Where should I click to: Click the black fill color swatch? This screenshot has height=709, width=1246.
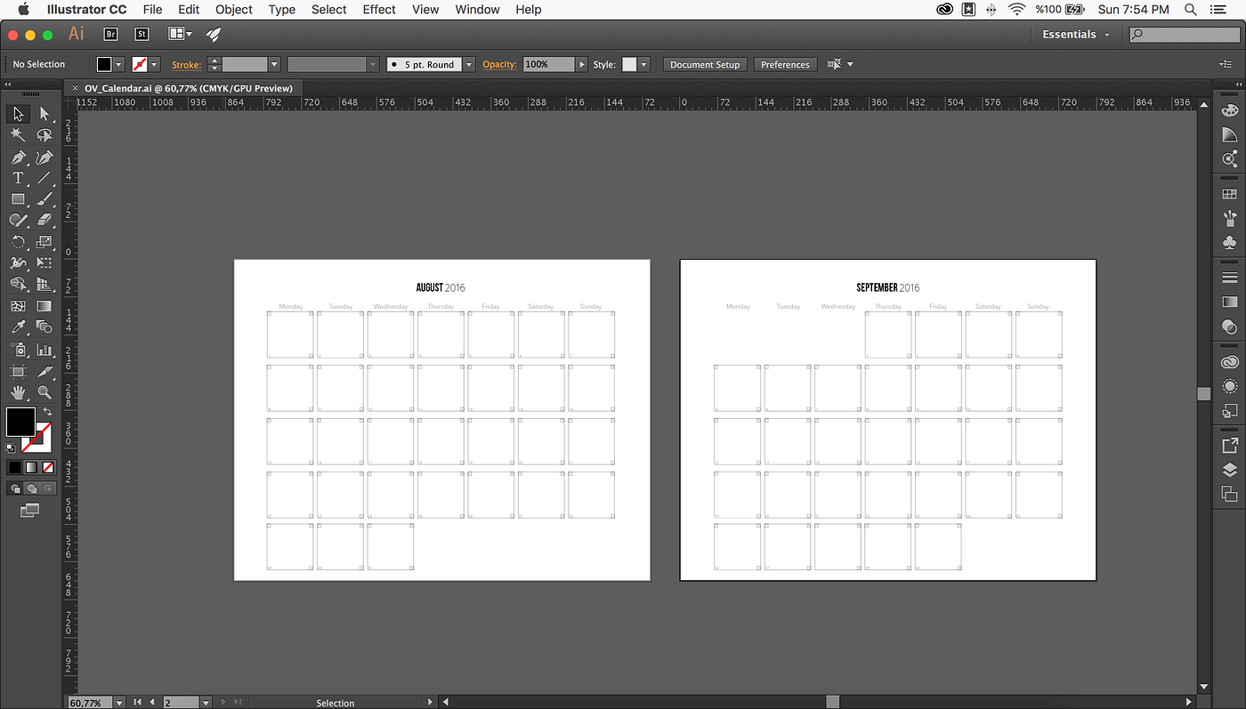tap(20, 423)
